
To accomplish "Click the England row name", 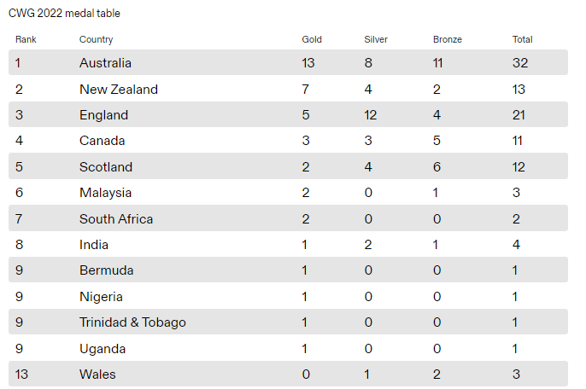I will [x=103, y=115].
